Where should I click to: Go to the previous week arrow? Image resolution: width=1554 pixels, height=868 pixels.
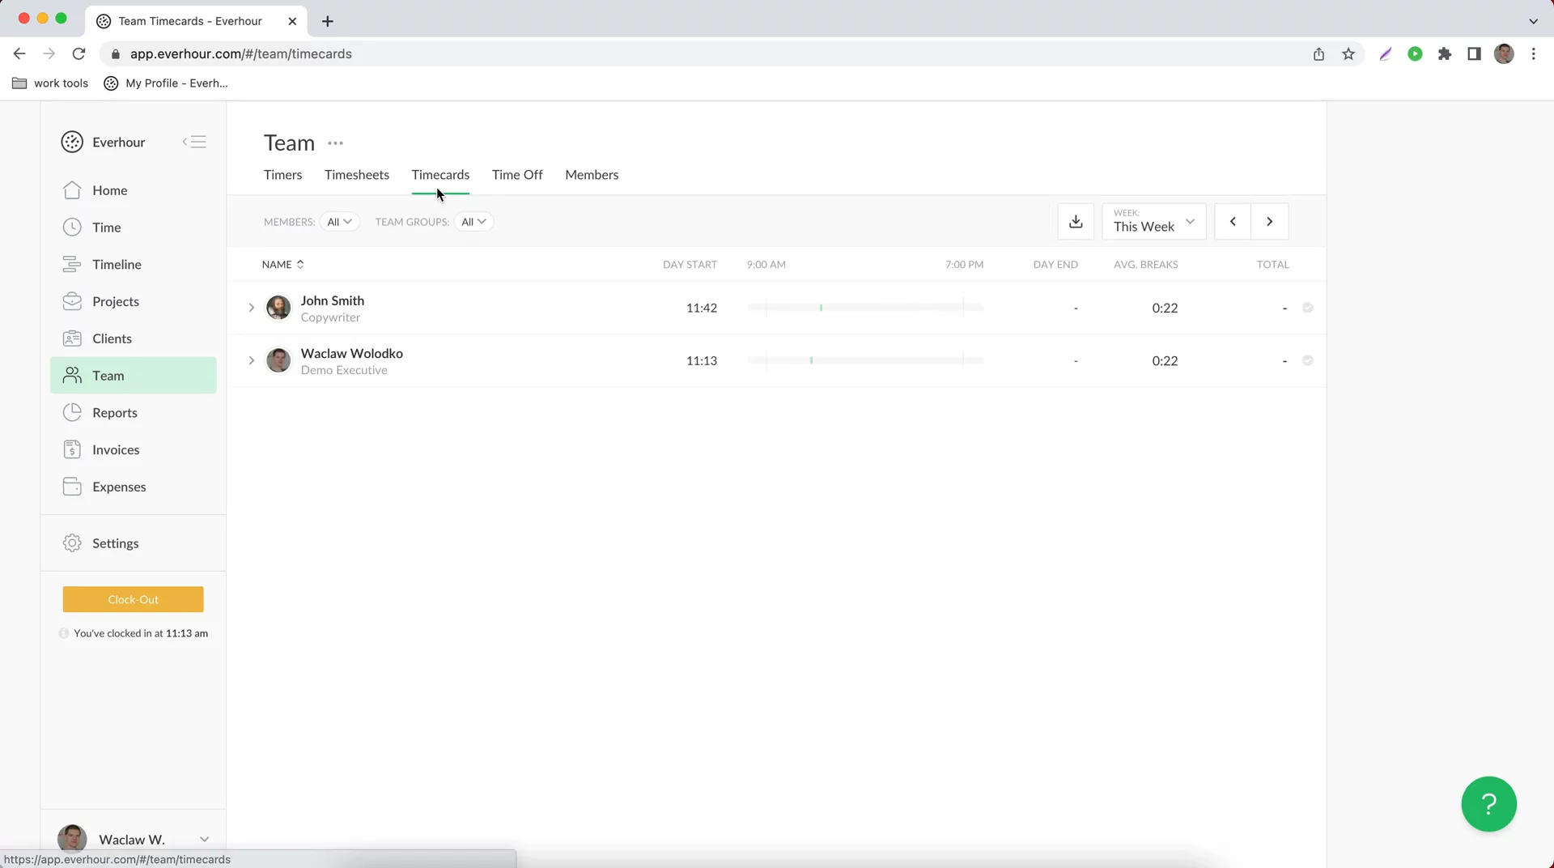pos(1232,222)
